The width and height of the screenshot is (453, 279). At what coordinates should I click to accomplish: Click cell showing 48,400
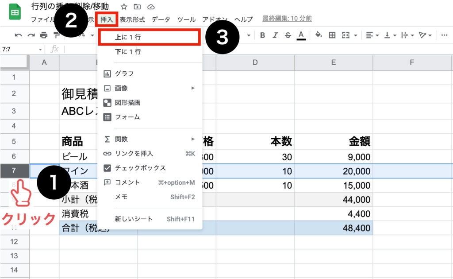[x=334, y=228]
